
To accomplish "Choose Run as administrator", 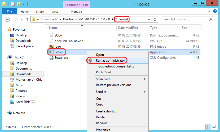I will click(x=118, y=61).
